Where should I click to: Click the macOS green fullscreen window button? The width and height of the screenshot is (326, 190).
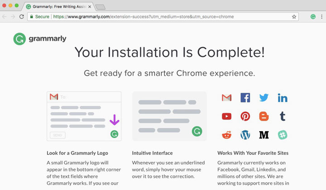17,5
